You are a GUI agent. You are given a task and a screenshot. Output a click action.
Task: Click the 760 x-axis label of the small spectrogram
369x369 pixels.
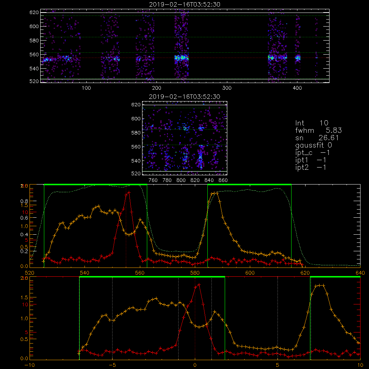tap(153, 180)
